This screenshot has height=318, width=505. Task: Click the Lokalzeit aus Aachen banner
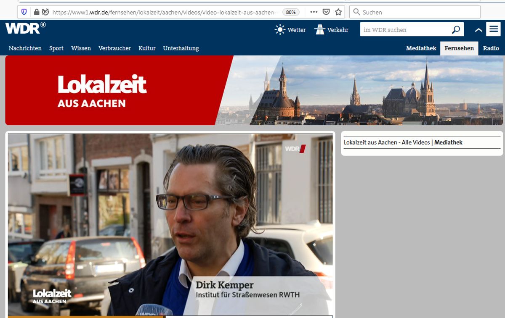click(254, 90)
